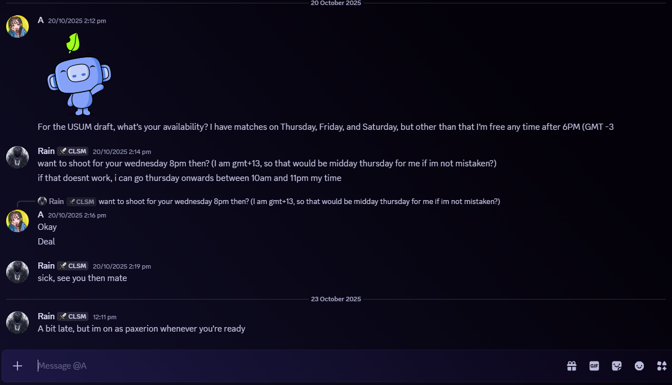Open the Nitro gift icon
The height and width of the screenshot is (385, 672).
click(x=572, y=366)
